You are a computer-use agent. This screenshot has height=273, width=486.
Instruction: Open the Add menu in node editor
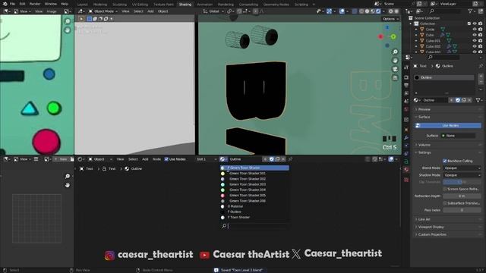145,159
